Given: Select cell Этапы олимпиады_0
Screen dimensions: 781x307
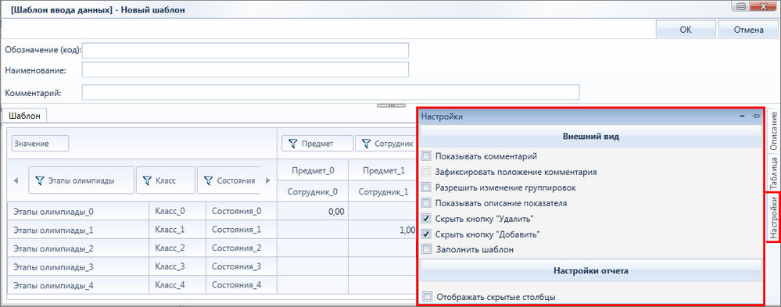Looking at the screenshot, I should pyautogui.click(x=78, y=211).
